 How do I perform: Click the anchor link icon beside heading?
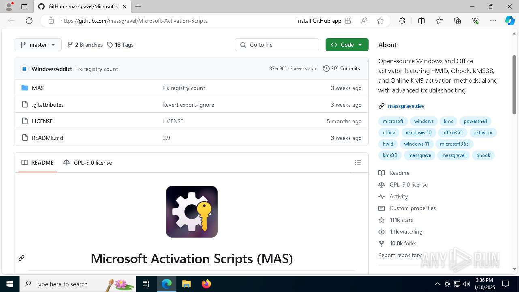pyautogui.click(x=21, y=258)
